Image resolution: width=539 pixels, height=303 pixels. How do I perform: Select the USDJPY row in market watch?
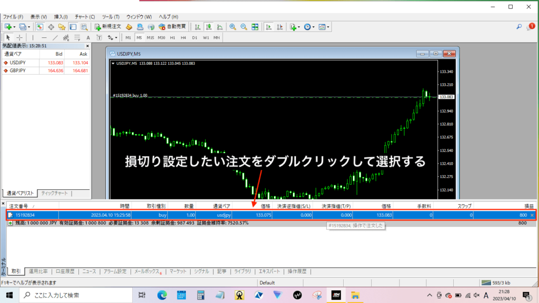[x=46, y=63]
